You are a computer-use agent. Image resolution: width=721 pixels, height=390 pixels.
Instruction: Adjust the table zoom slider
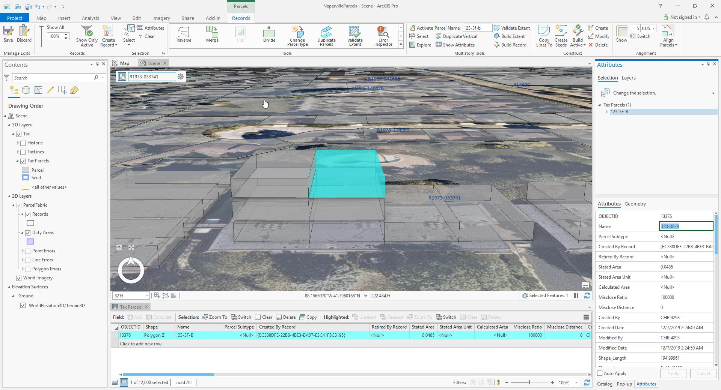(529, 383)
